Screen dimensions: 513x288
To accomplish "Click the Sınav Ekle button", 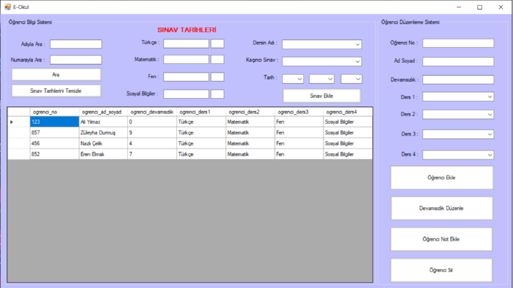I will 322,96.
